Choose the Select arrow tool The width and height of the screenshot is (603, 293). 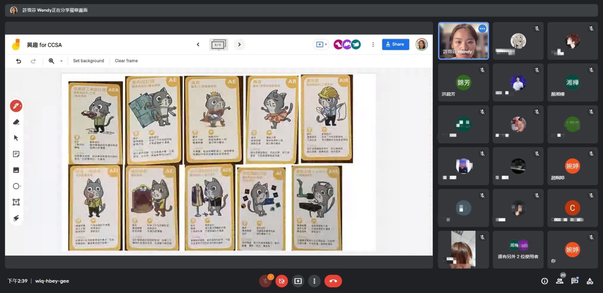point(16,138)
